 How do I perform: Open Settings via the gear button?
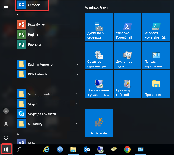(6, 124)
